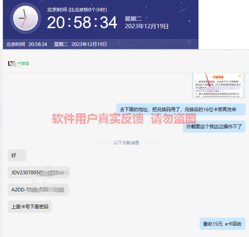This screenshot has width=249, height=237.
Task: Select the 你截图这个我这边操作不了 message bubble
Action: tap(214, 126)
